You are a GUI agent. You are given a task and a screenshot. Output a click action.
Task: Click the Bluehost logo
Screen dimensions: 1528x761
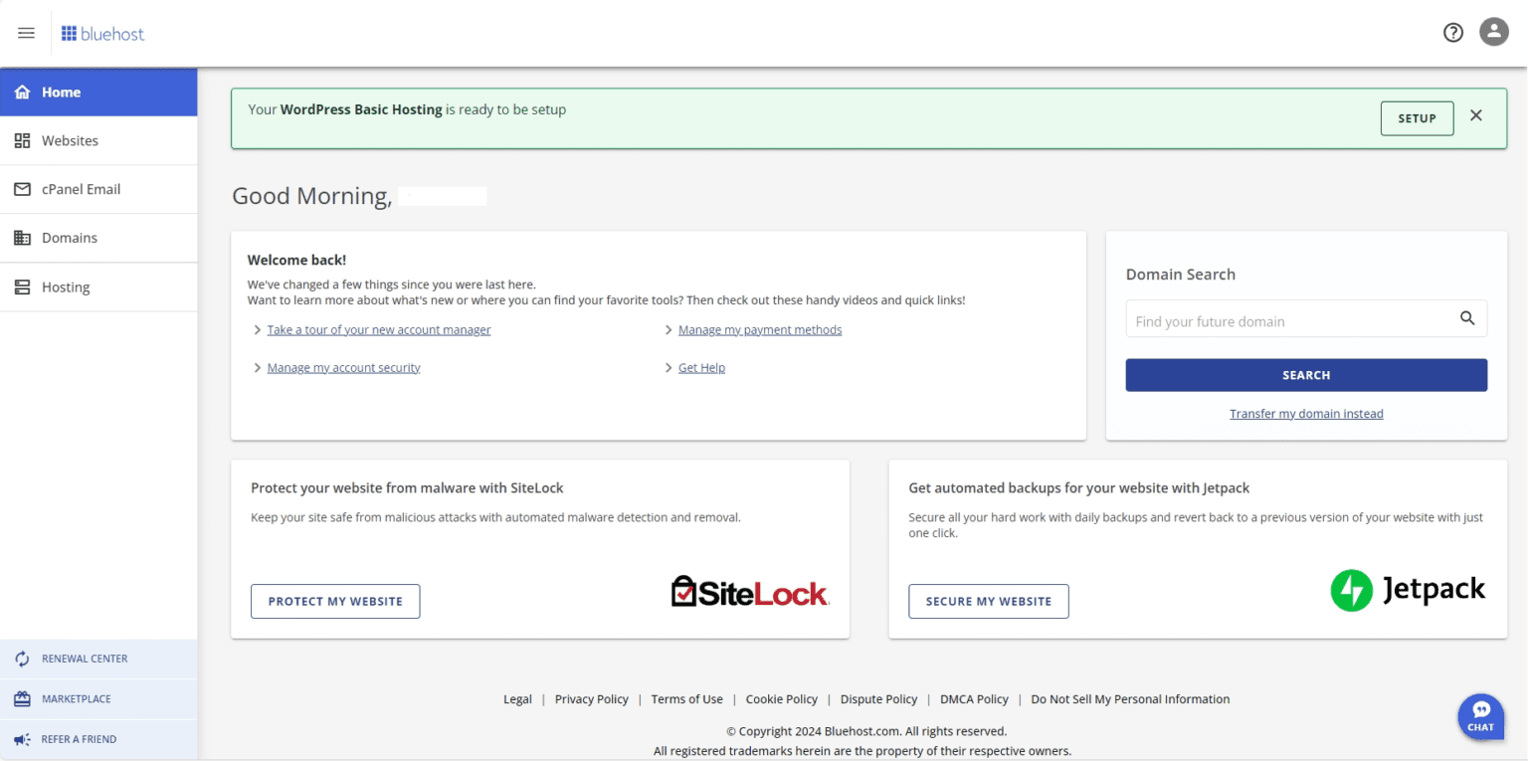click(x=102, y=33)
